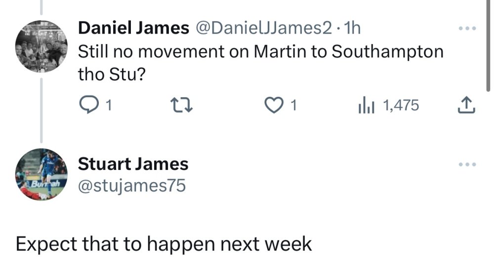Image resolution: width=494 pixels, height=279 pixels.
Task: Like the tweet with the heart icon
Action: tap(273, 105)
